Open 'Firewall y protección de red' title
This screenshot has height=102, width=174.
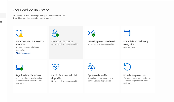[101, 41]
